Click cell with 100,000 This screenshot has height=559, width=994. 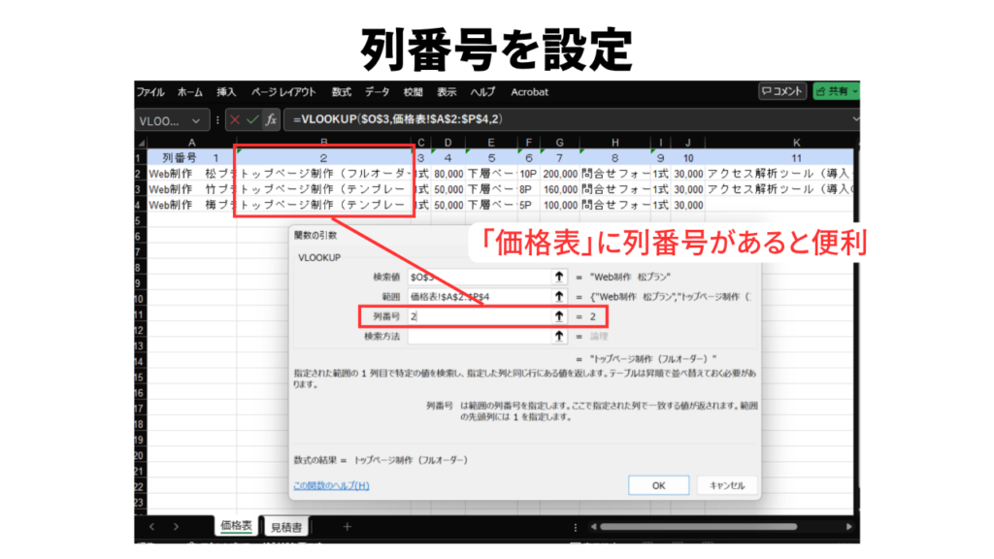coord(560,206)
